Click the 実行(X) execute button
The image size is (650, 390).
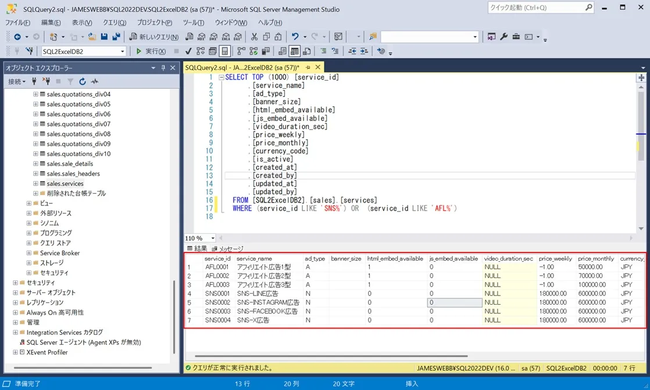click(x=151, y=51)
